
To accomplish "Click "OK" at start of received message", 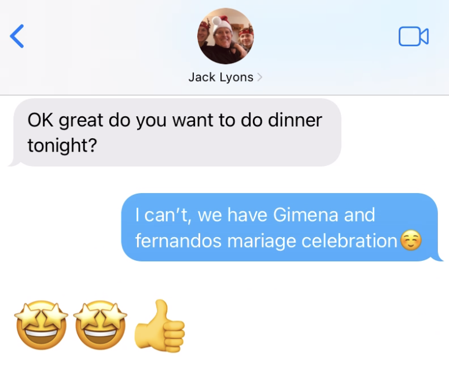I will coord(41,120).
